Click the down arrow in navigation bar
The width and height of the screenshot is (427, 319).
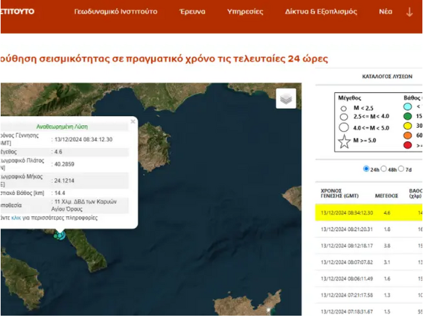(410, 12)
